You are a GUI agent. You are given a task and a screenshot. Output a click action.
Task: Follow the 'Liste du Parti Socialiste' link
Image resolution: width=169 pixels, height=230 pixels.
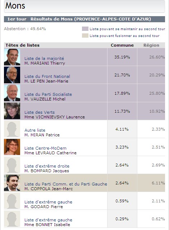[48, 94]
